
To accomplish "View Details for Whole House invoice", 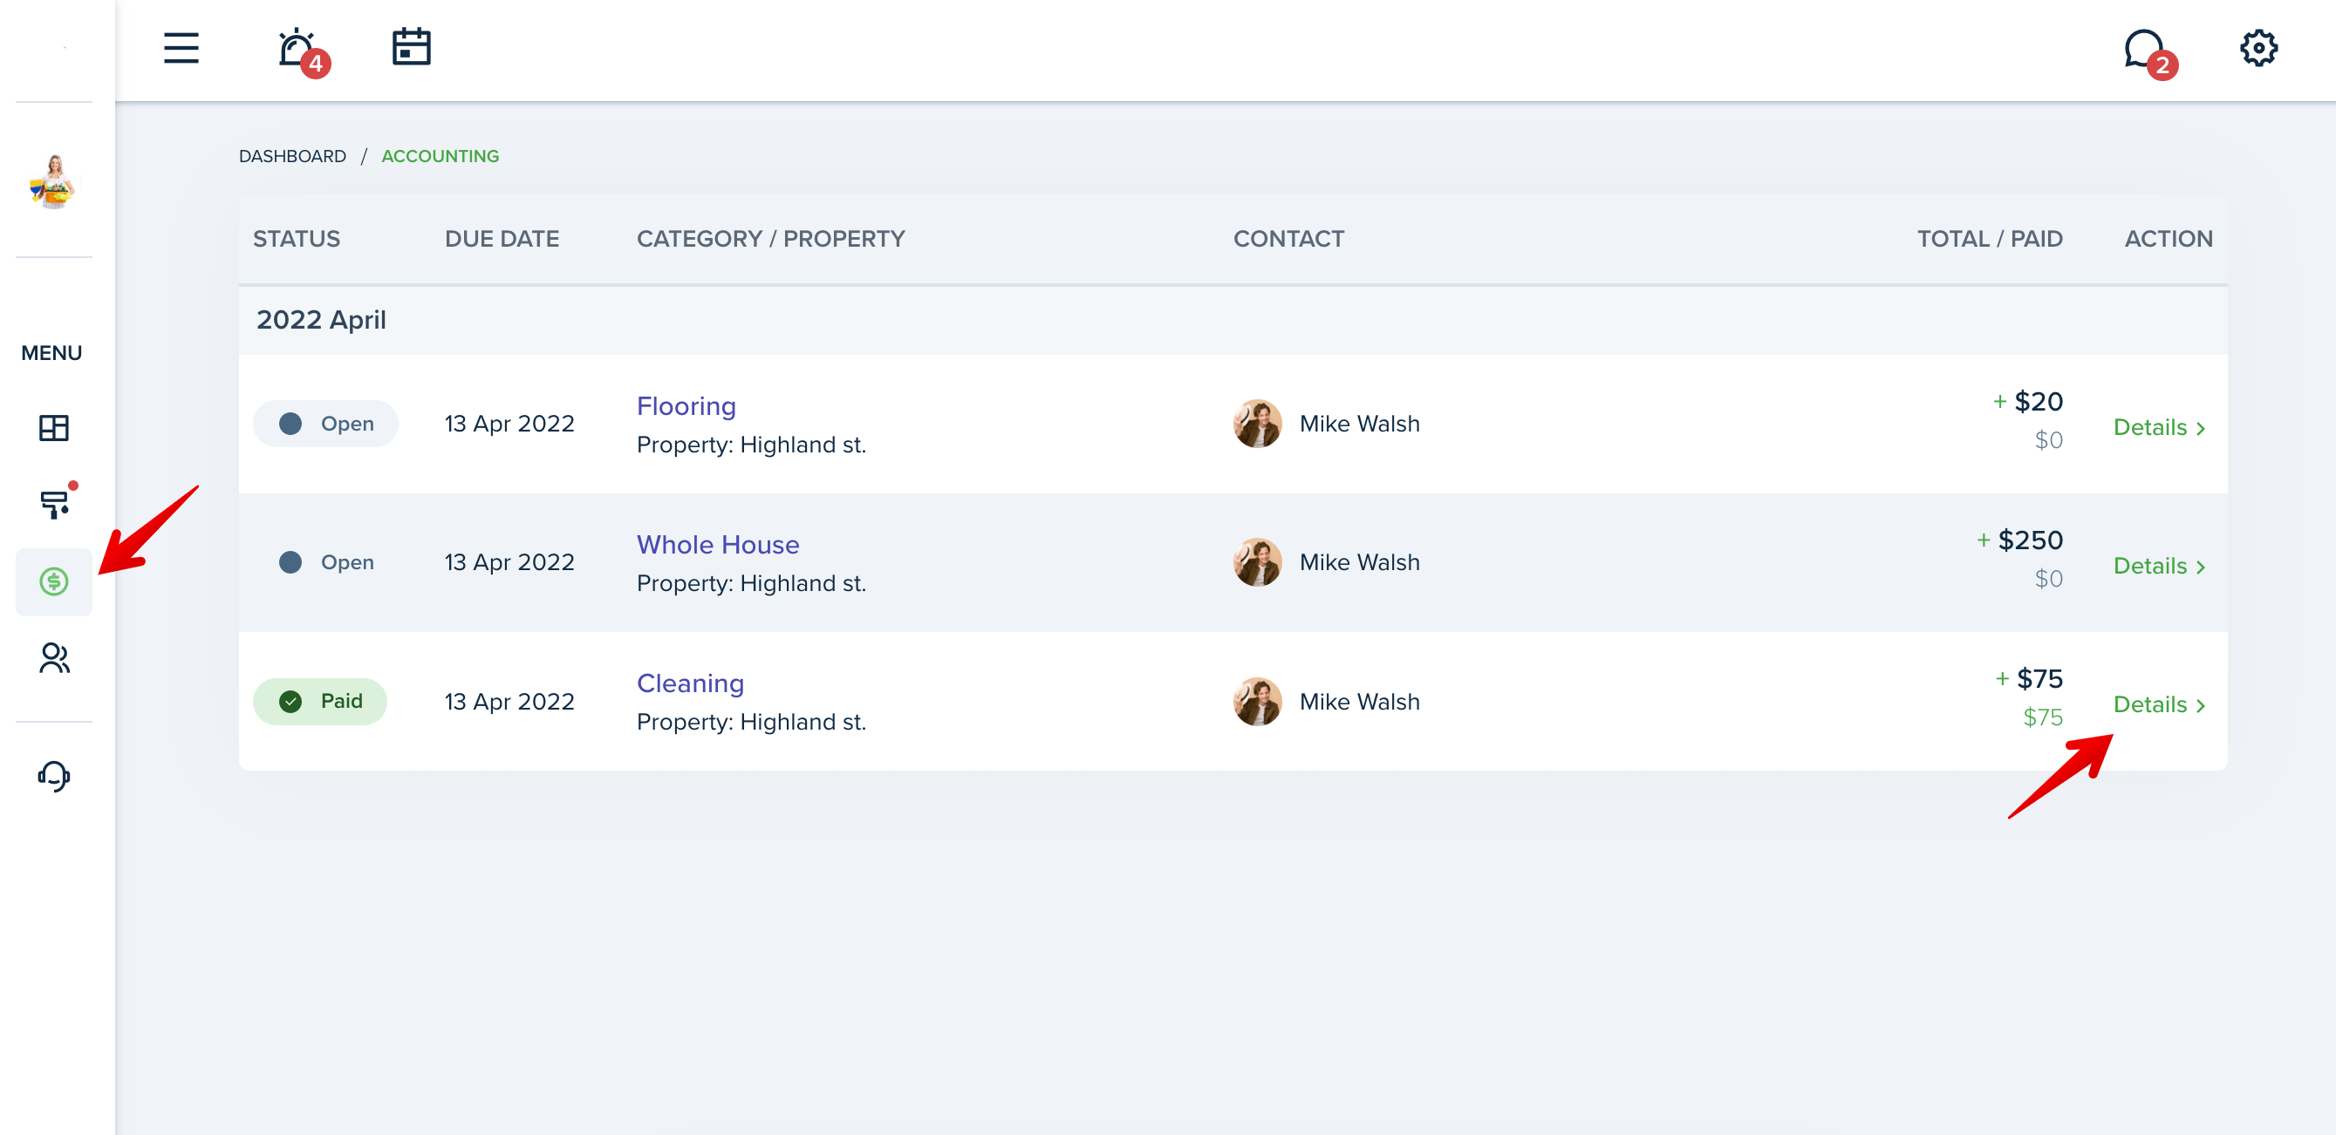I will click(2160, 566).
